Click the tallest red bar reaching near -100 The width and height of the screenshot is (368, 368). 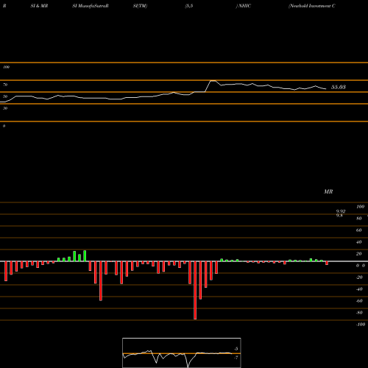click(x=195, y=290)
